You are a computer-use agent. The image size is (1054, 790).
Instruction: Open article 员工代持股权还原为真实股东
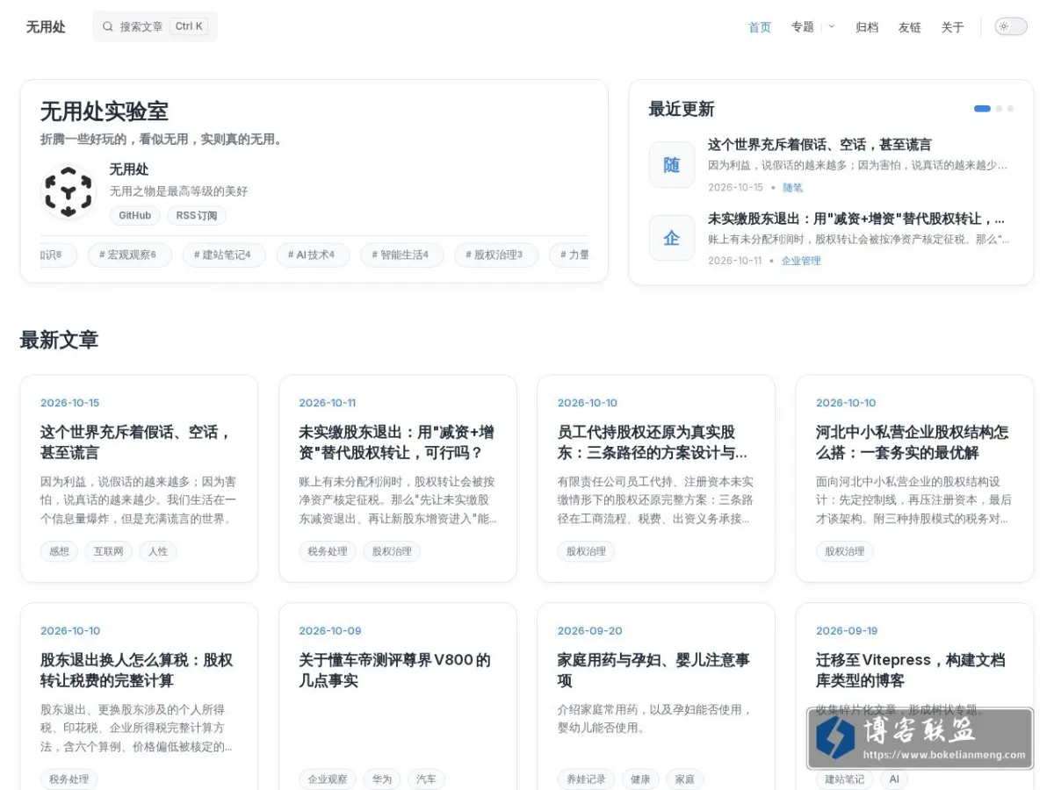tap(653, 442)
